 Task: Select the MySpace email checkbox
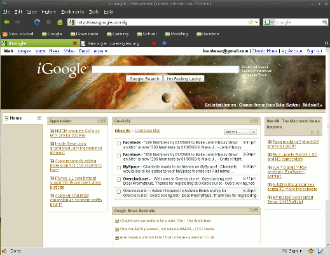click(119, 168)
